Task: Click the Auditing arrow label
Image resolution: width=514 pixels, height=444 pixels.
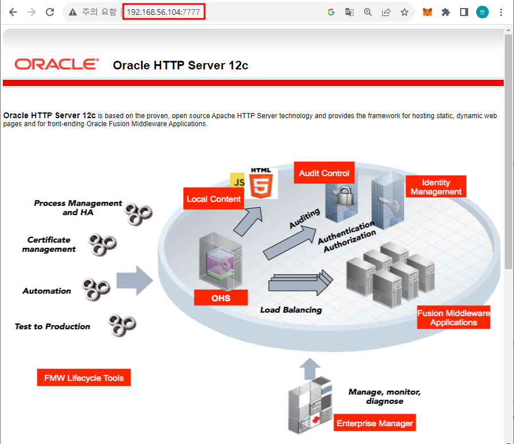Action: click(x=304, y=218)
